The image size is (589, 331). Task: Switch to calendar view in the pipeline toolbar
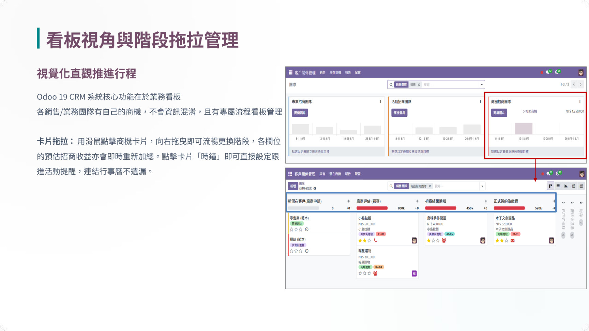574,186
